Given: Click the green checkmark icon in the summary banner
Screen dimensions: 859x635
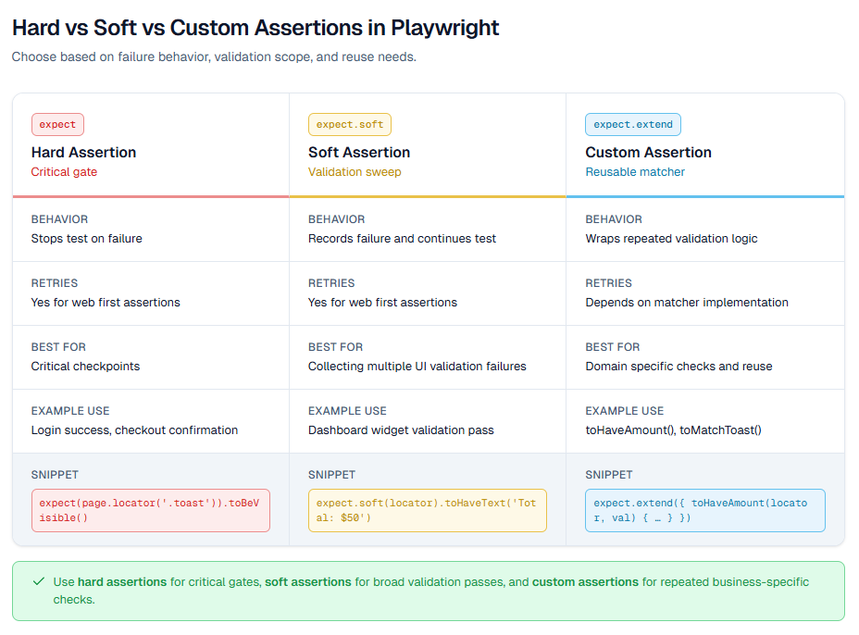Looking at the screenshot, I should coord(39,582).
